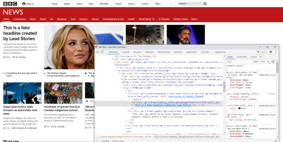Select the inspect element picker icon
The height and width of the screenshot is (142, 283).
97,52
